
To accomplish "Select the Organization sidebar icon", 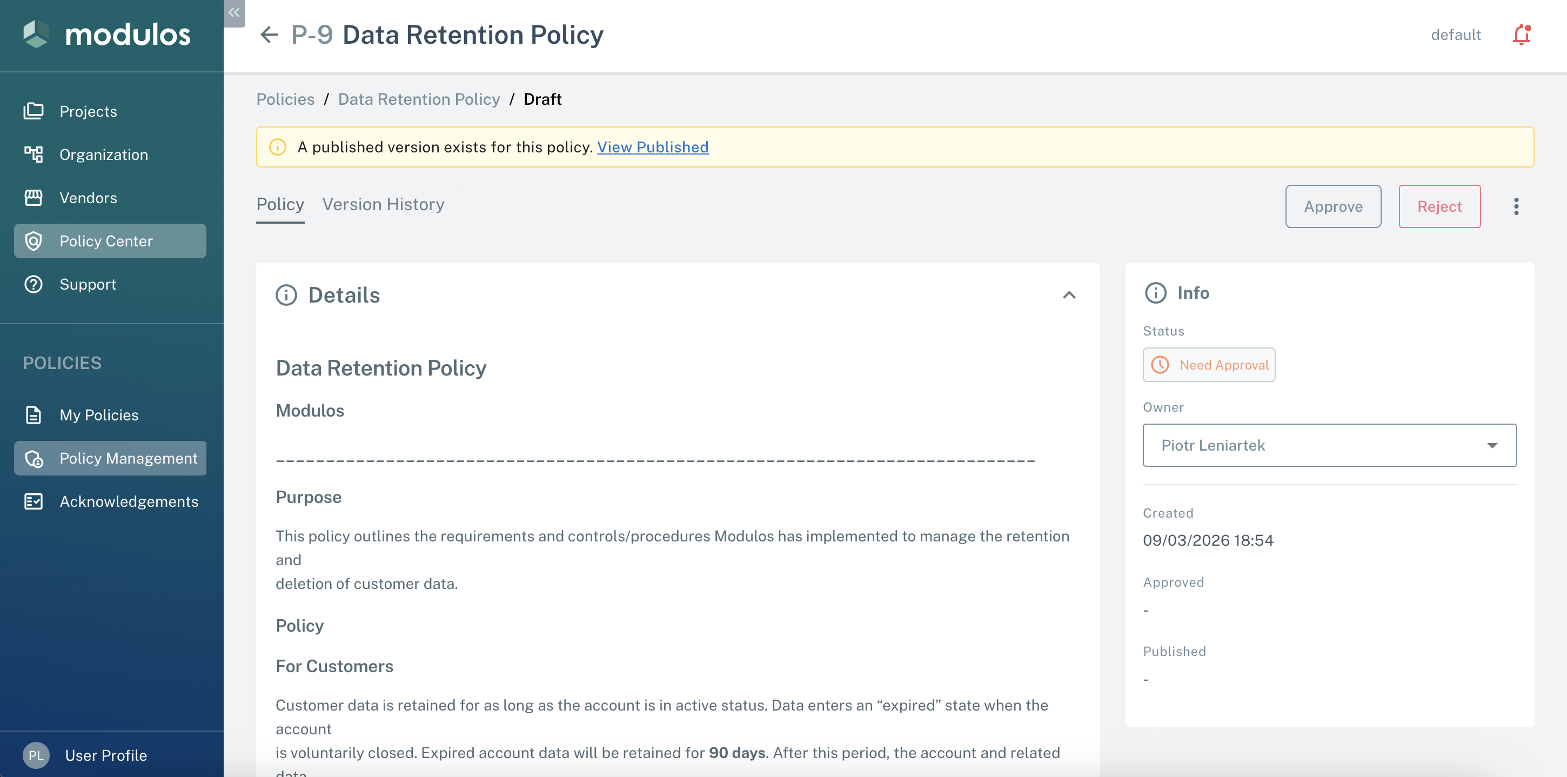I will (34, 154).
